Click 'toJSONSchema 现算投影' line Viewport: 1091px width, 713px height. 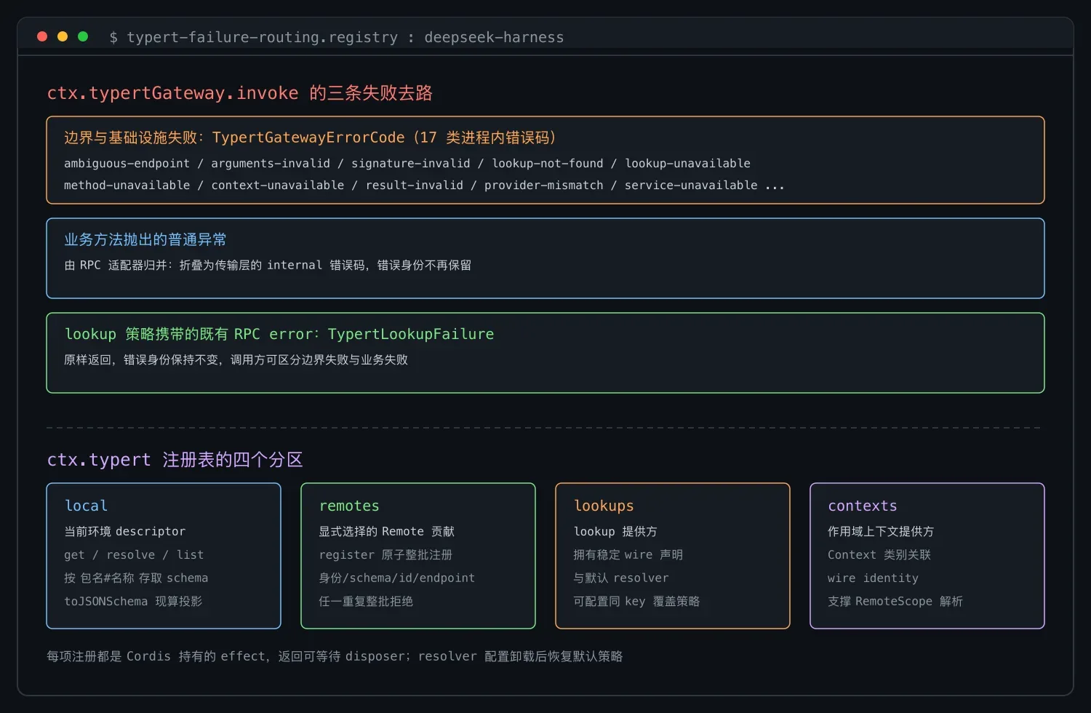point(133,602)
